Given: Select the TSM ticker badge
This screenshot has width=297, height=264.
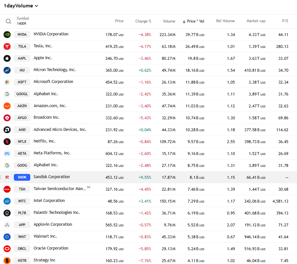Looking at the screenshot, I should [22, 189].
